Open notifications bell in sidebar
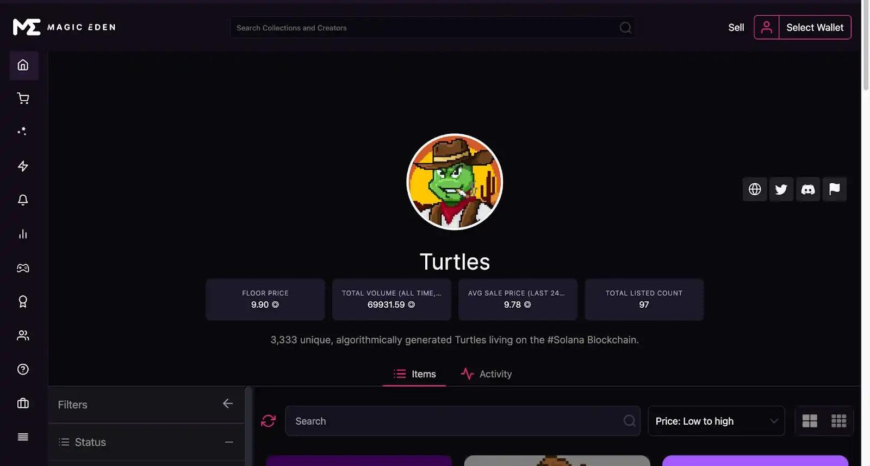This screenshot has height=466, width=870. tap(23, 200)
